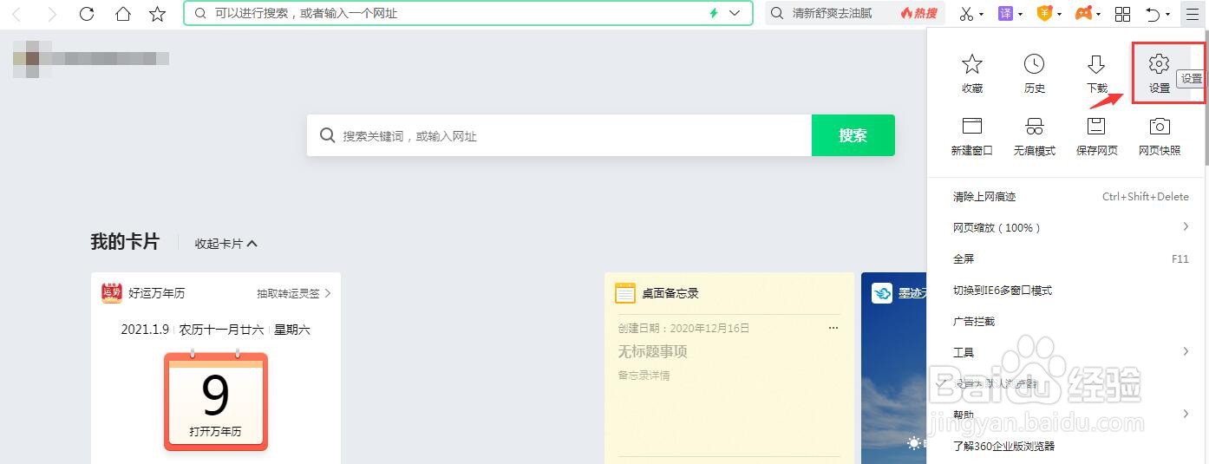Open the home page via house icon
The width and height of the screenshot is (1209, 464).
point(123,14)
